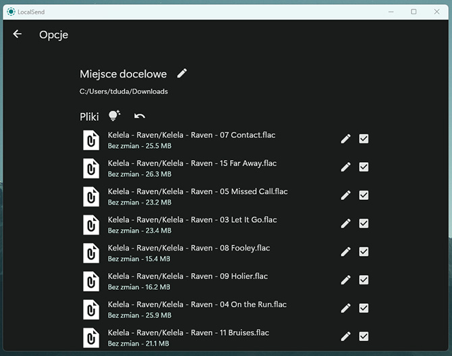Rename the 07 Contact.flac file
This screenshot has height=356, width=452.
[x=345, y=139]
